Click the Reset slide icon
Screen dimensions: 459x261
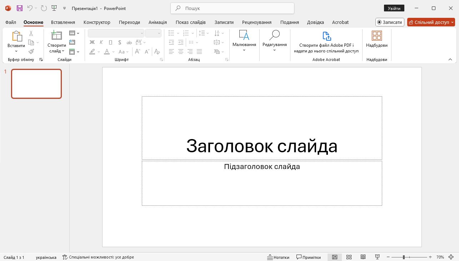[72, 42]
